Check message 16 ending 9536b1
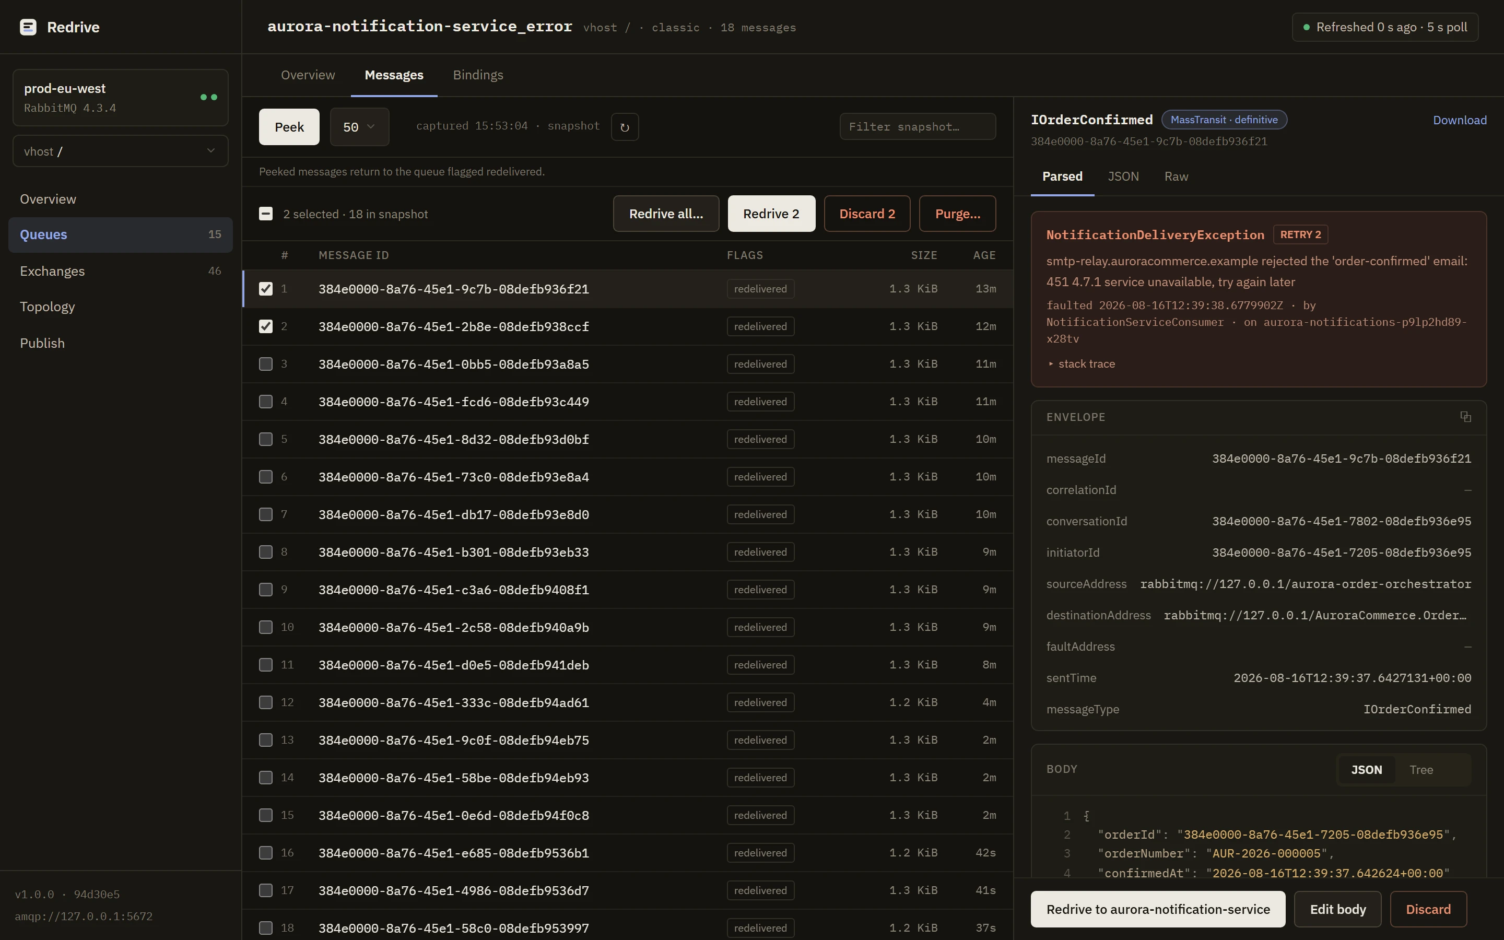The image size is (1504, 940). [265, 853]
